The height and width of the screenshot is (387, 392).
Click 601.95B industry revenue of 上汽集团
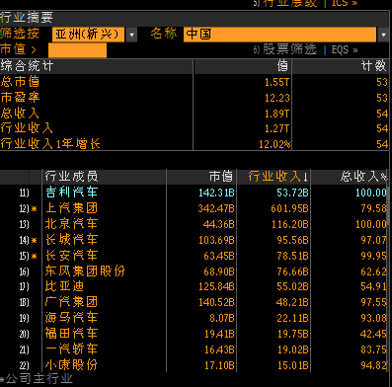[x=289, y=208]
